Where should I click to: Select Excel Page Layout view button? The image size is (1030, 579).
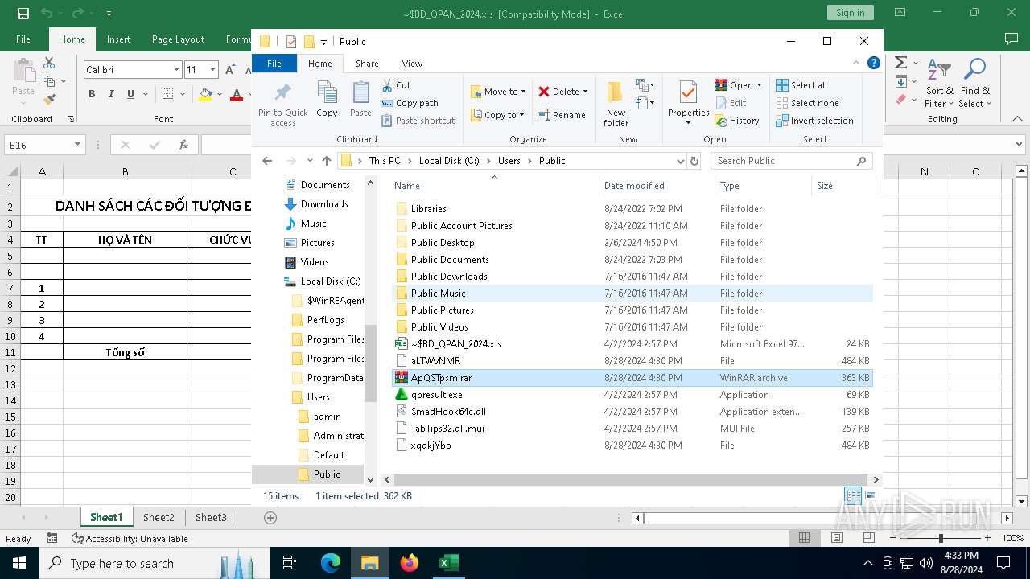(837, 538)
